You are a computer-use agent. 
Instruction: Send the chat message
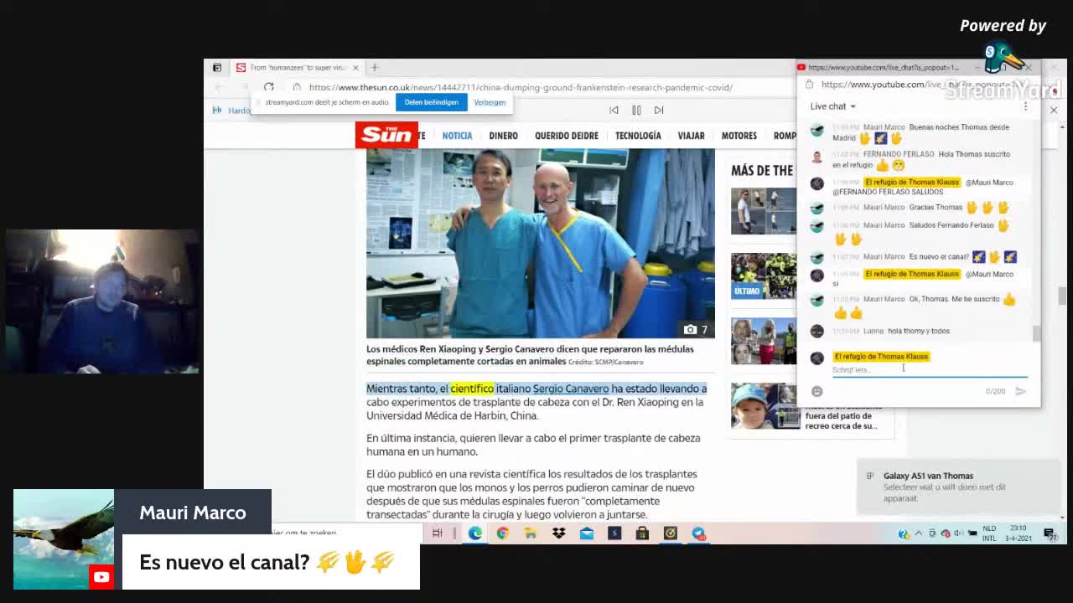[1020, 391]
